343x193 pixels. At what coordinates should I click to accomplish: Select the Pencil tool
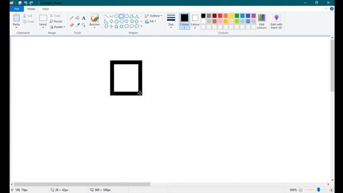pyautogui.click(x=71, y=18)
